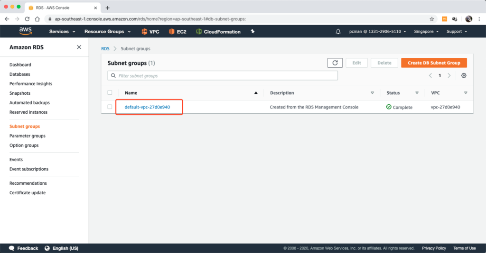
Task: Open the notifications bell icon
Action: click(338, 32)
